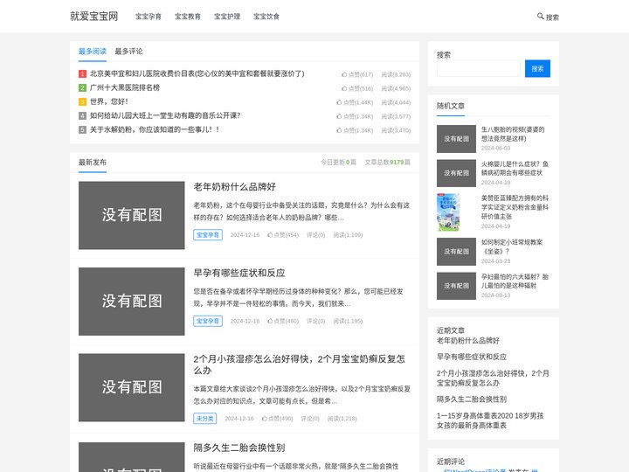Click the magnifier search icon in header

pos(541,16)
